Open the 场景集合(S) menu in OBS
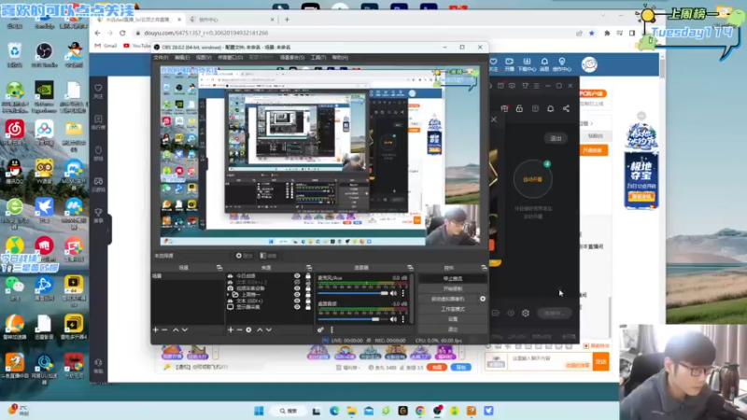The height and width of the screenshot is (420, 747). point(292,57)
